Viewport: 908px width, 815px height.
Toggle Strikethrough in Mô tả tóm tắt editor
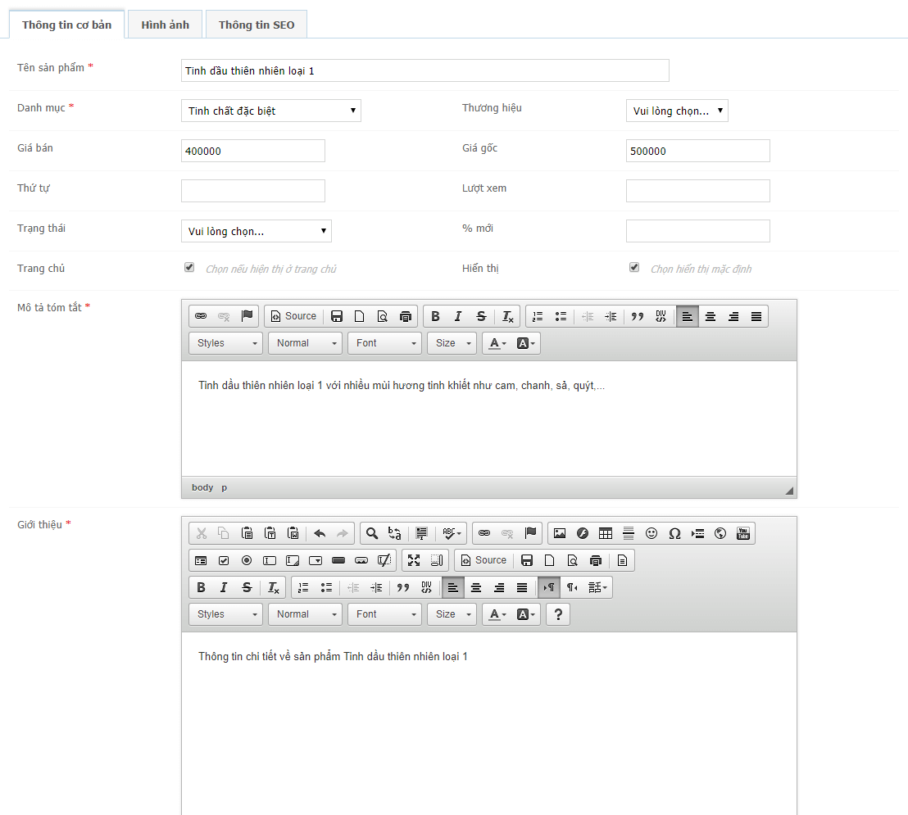[x=481, y=316]
